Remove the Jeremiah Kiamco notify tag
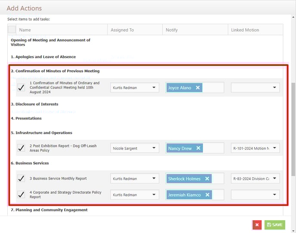This screenshot has width=296, height=233. (207, 195)
